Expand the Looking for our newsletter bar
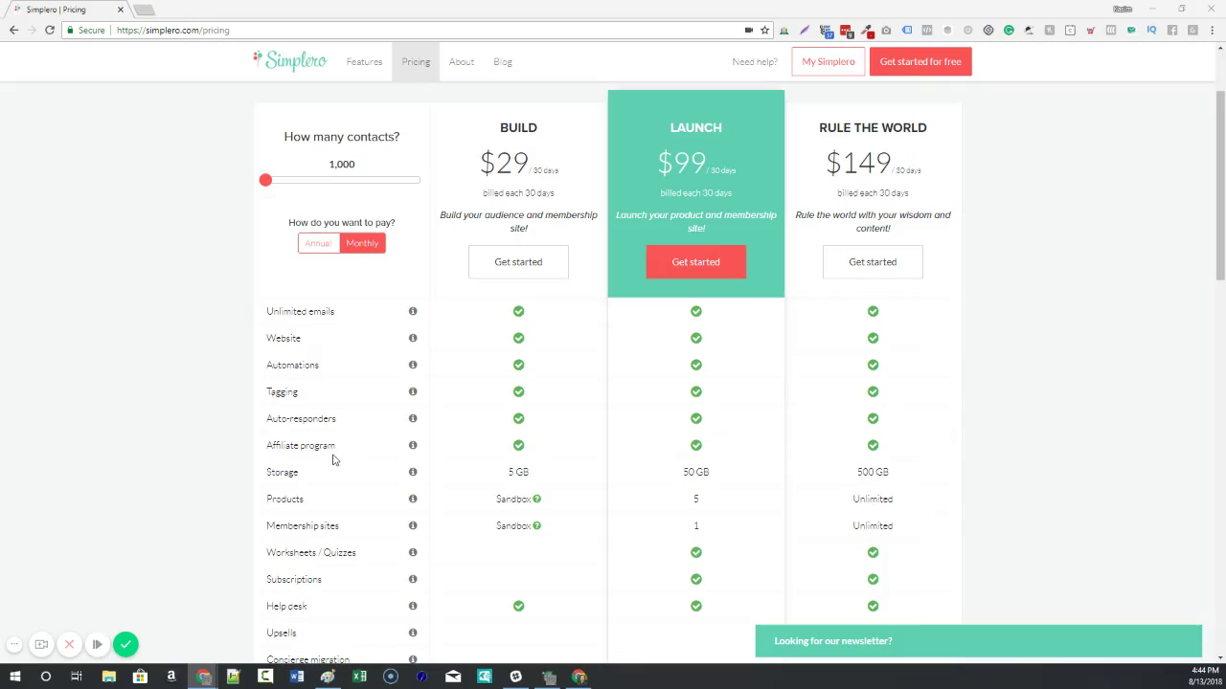The height and width of the screenshot is (689, 1226). pos(977,641)
